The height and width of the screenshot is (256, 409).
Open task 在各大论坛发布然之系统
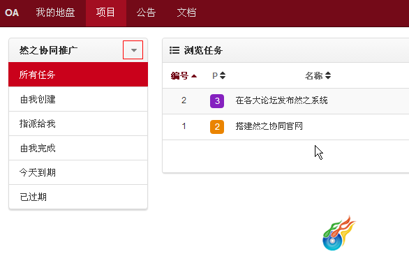coord(281,100)
